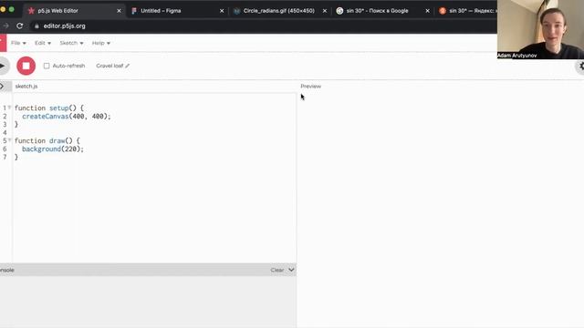Click the p5.js logo in corner

pyautogui.click(x=3, y=43)
